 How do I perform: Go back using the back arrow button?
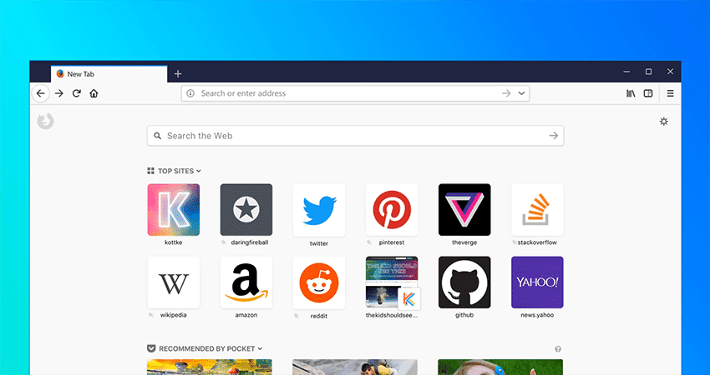click(41, 93)
